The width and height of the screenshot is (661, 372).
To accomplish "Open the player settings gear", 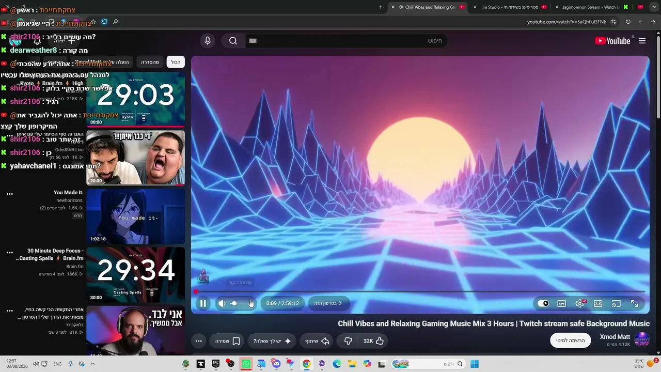I will [x=580, y=303].
